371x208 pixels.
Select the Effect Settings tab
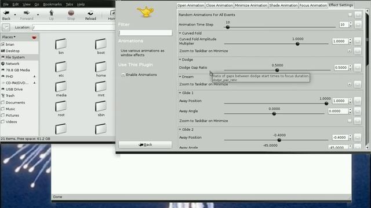(x=341, y=5)
